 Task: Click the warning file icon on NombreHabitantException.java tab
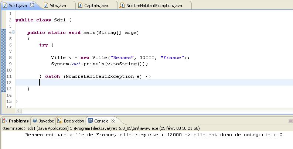[x=122, y=6]
